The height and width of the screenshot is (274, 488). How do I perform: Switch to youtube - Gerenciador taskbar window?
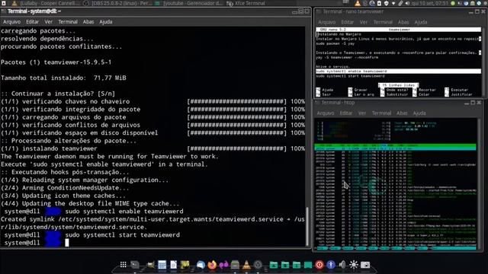[189, 3]
